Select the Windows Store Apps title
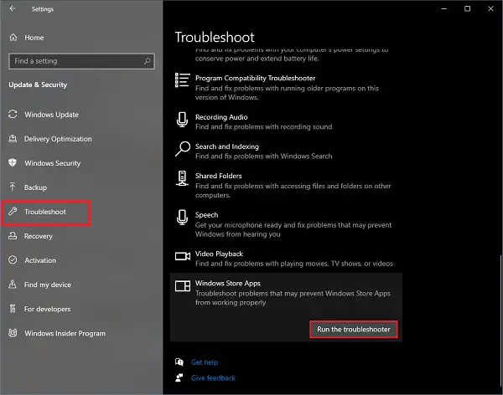This screenshot has width=503, height=395. coord(228,283)
